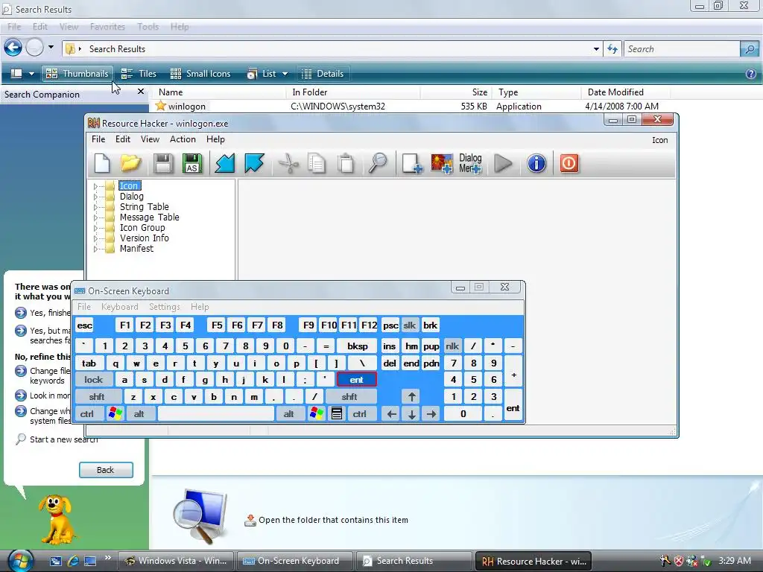This screenshot has width=763, height=572.
Task: Close the Search Companion pane
Action: pyautogui.click(x=141, y=92)
